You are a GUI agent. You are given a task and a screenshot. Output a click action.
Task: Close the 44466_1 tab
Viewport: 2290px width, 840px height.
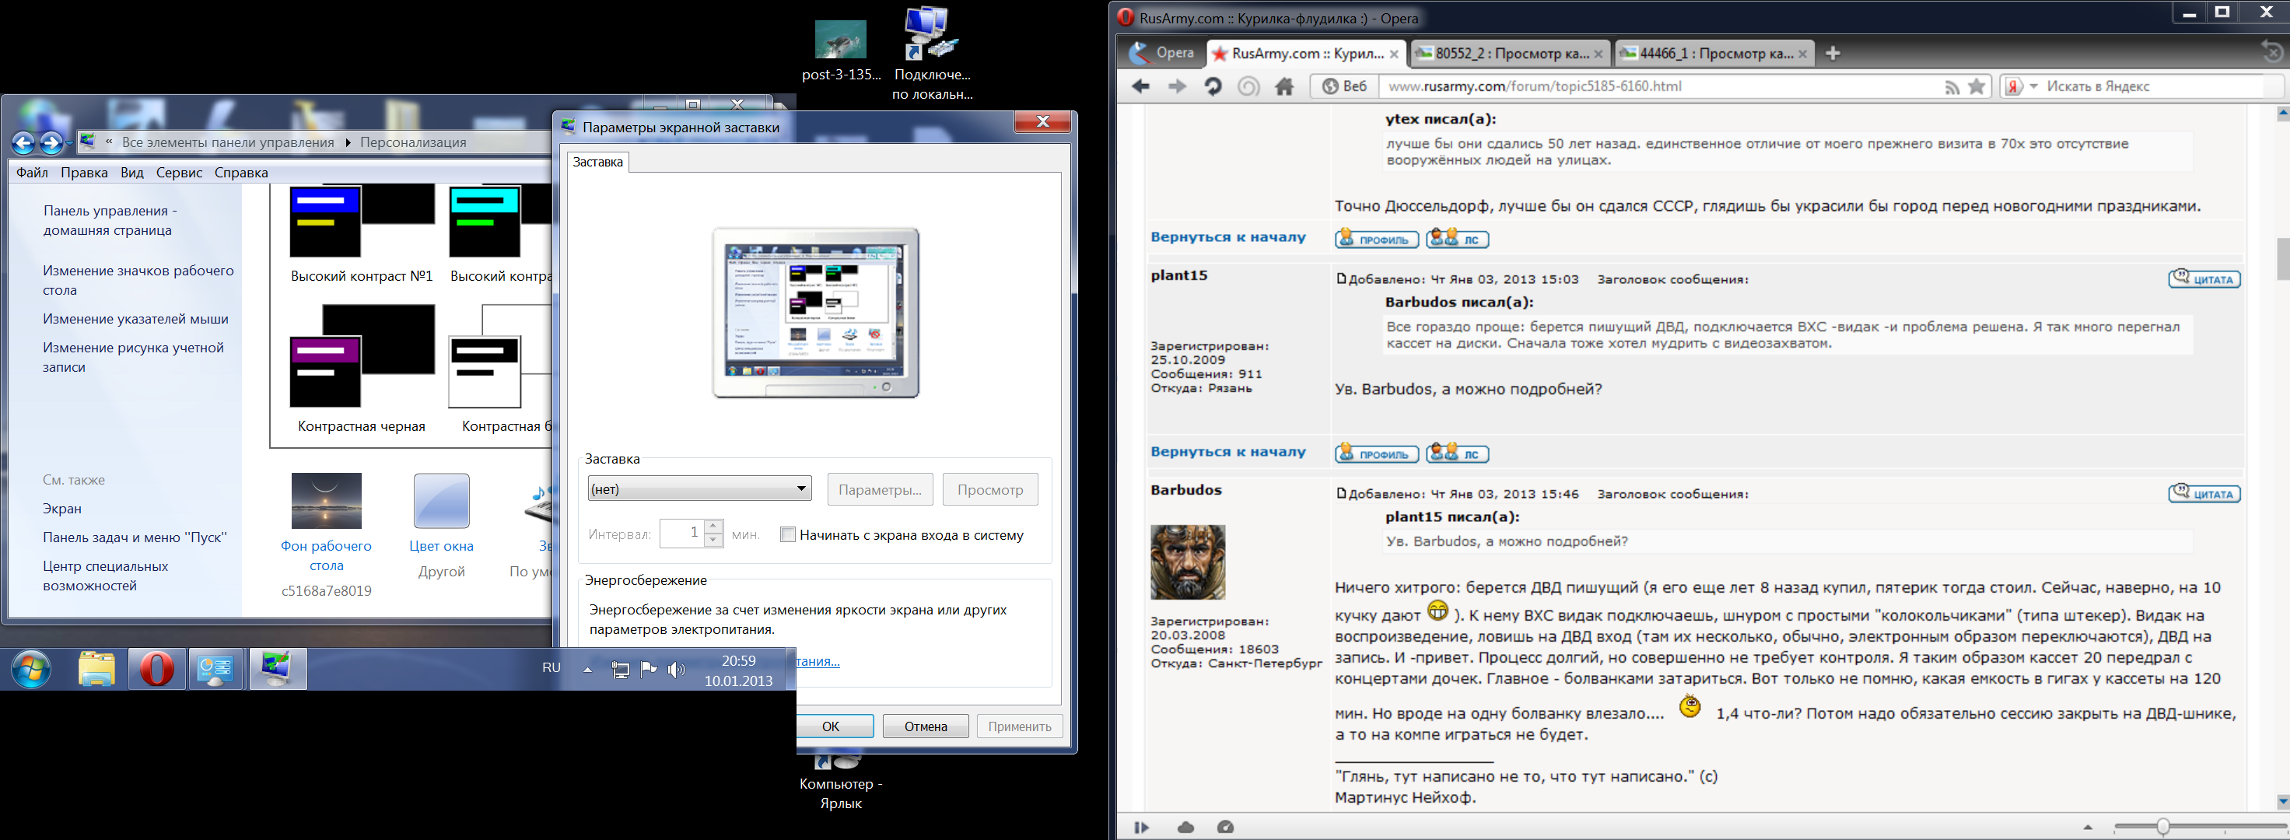click(1802, 54)
